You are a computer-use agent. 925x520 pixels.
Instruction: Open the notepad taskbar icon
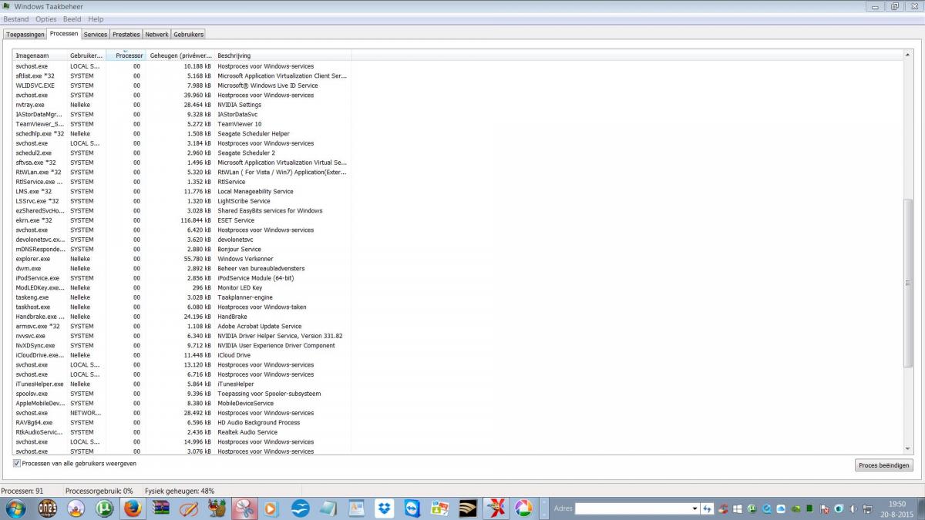coord(328,508)
